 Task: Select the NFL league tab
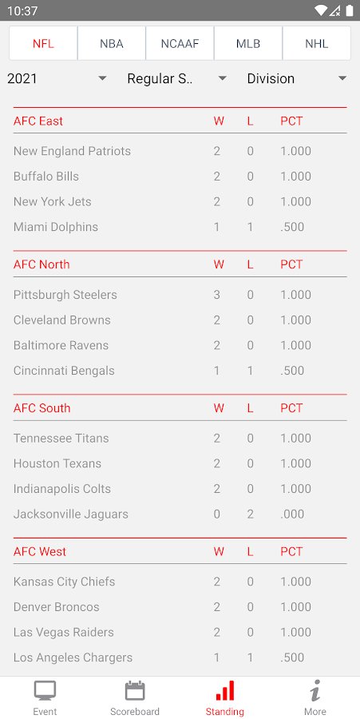(x=43, y=44)
